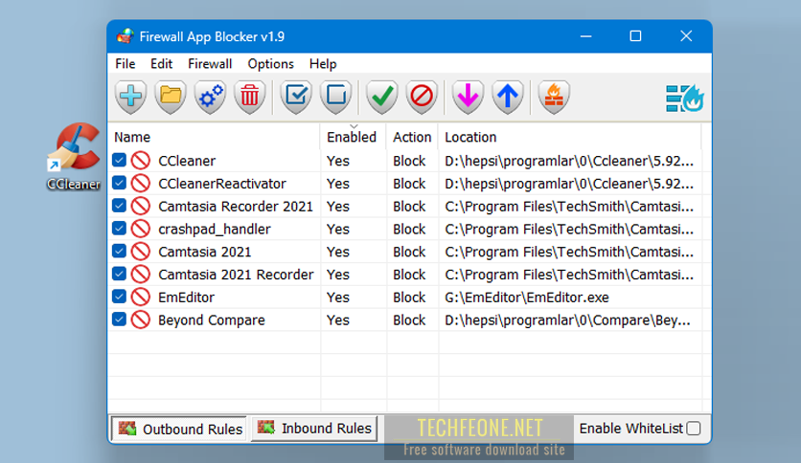Select the EmEditor name text
Screen dimensions: 801x463
(187, 298)
